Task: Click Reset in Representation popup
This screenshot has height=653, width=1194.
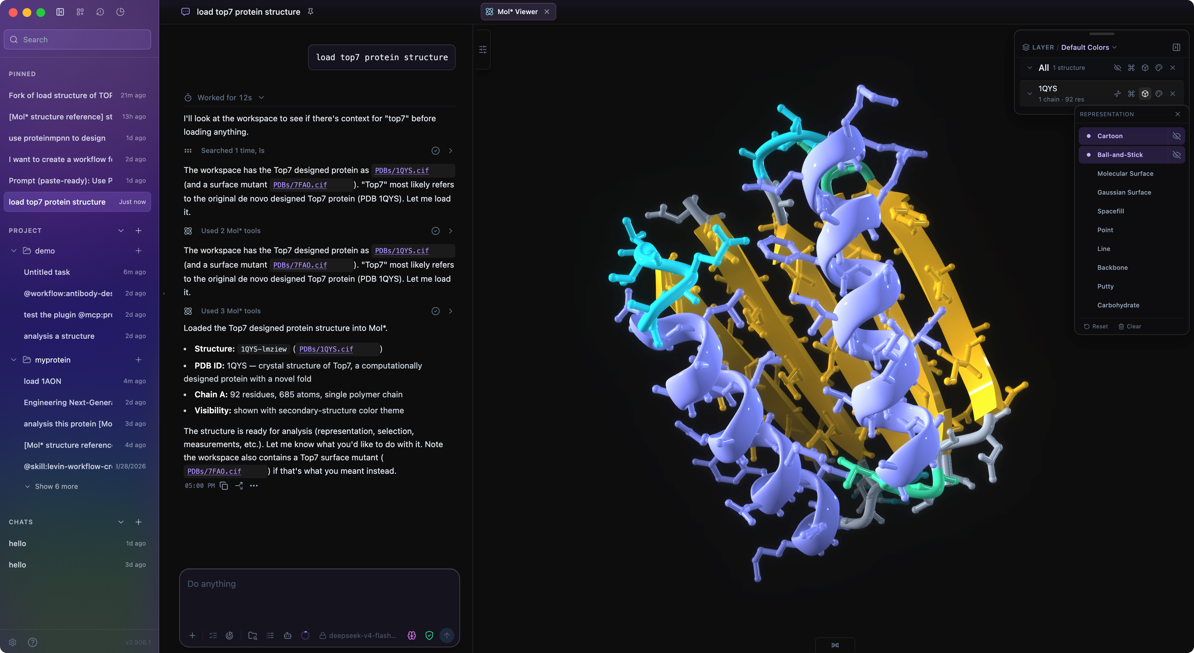Action: [x=1096, y=326]
